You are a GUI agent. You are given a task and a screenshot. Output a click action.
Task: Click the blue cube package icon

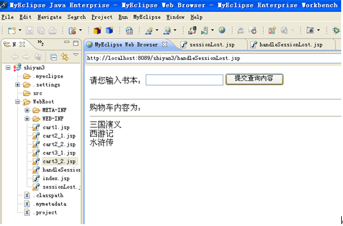110,31
